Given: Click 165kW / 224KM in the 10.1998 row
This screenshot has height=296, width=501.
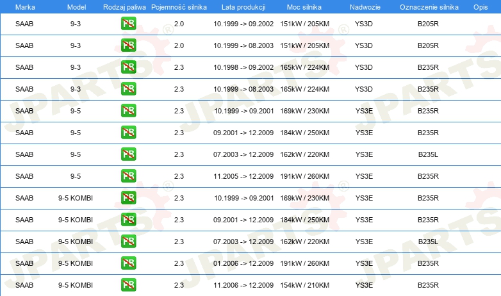Looking at the screenshot, I should (x=305, y=67).
